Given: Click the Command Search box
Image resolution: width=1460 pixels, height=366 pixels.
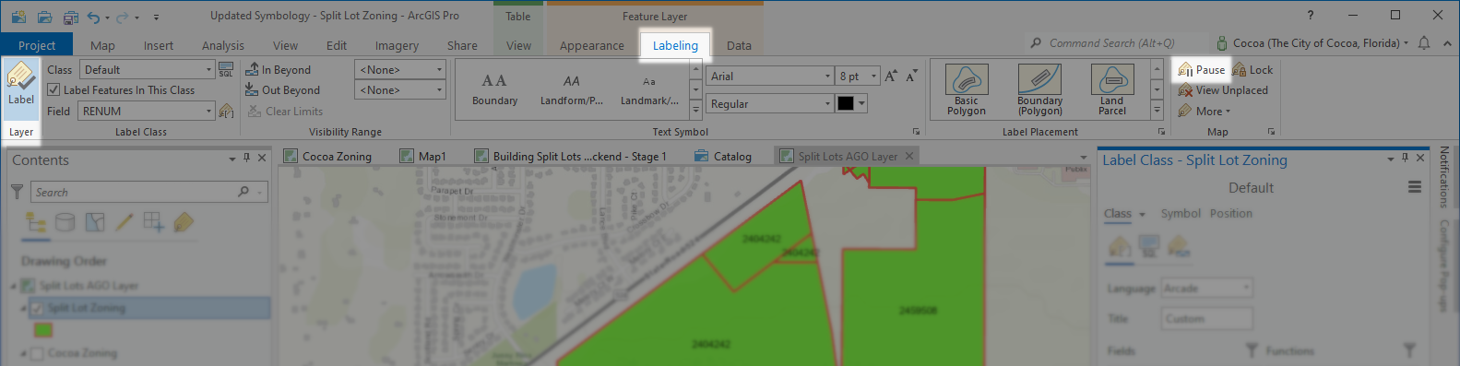Looking at the screenshot, I should tap(1116, 43).
